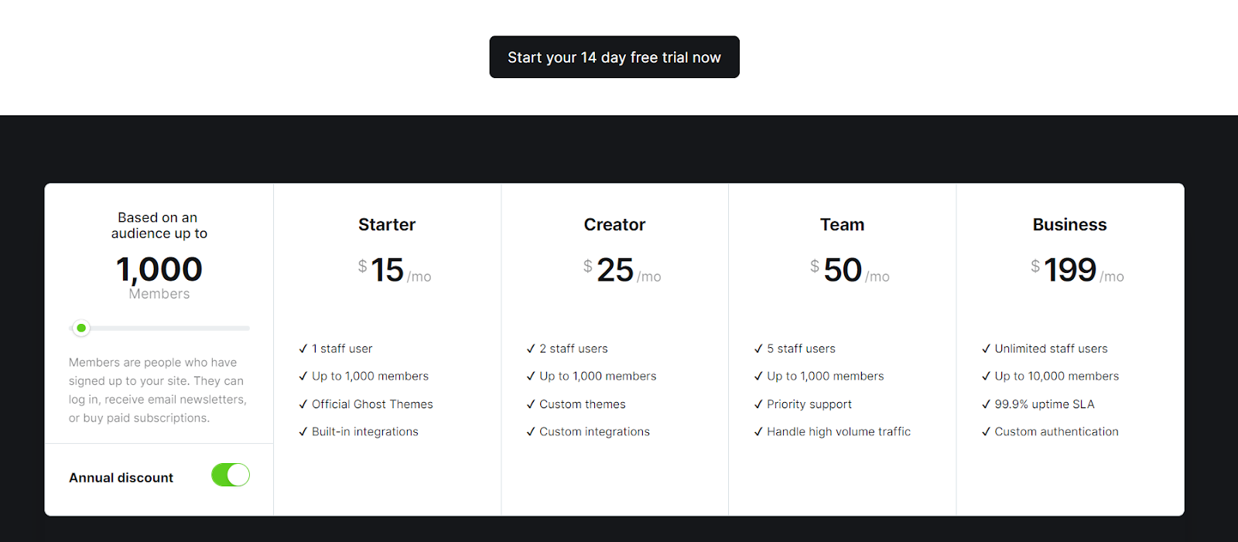The width and height of the screenshot is (1238, 542).
Task: Click checkmark beside Priority support
Action: point(758,404)
